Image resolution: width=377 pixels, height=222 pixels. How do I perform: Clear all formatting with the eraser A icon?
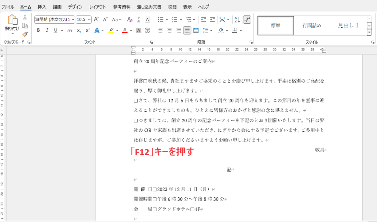tap(130, 20)
